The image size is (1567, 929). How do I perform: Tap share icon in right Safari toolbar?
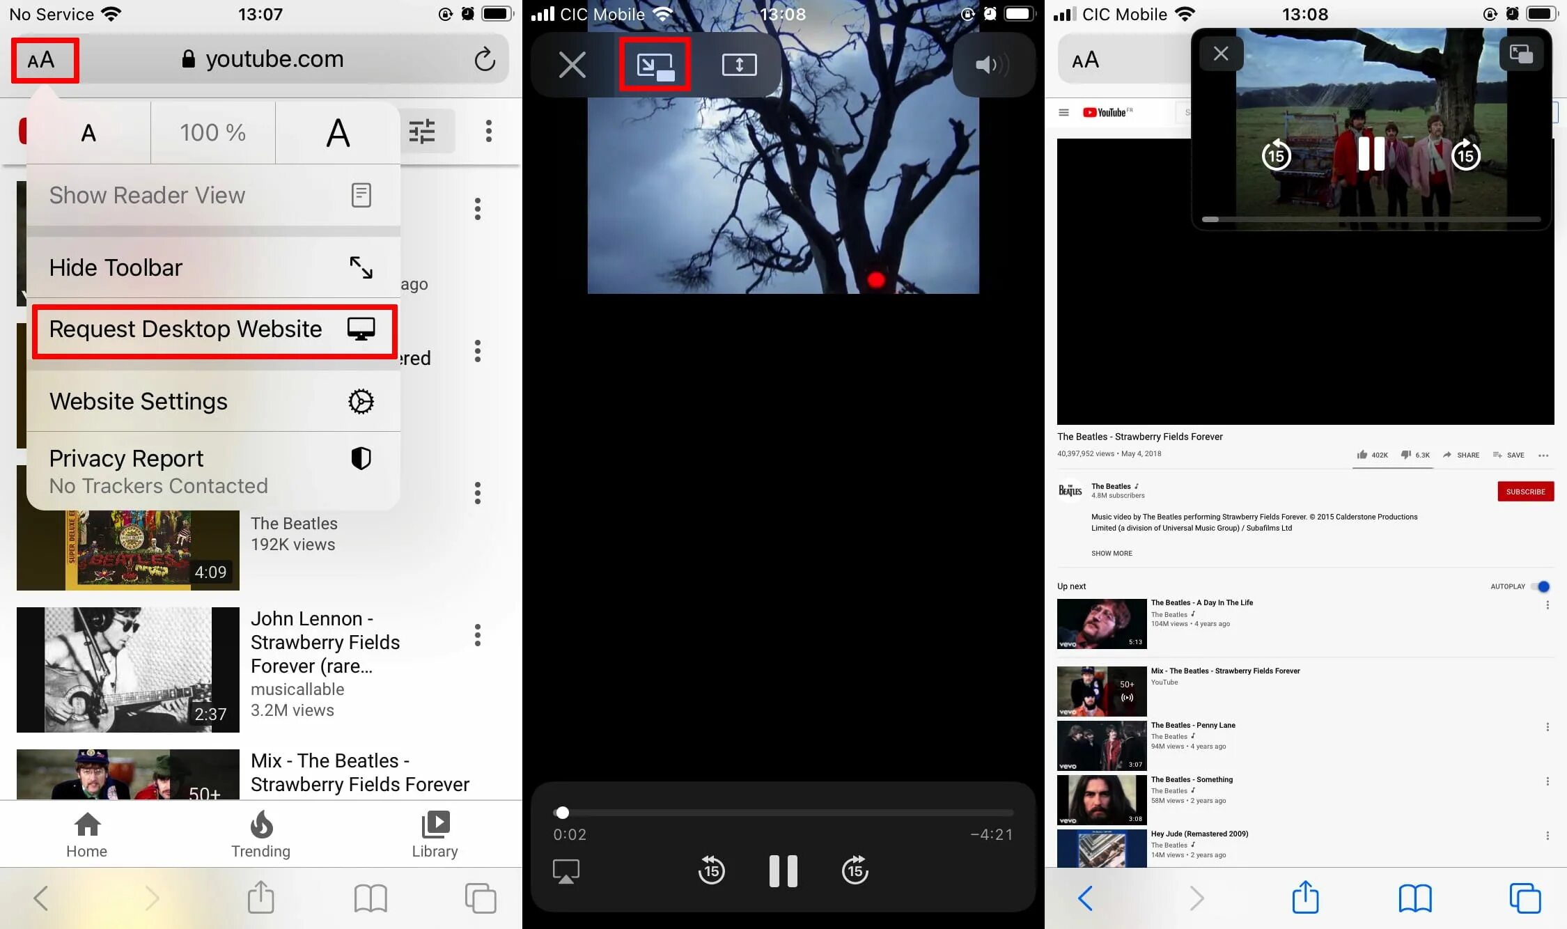click(1306, 897)
